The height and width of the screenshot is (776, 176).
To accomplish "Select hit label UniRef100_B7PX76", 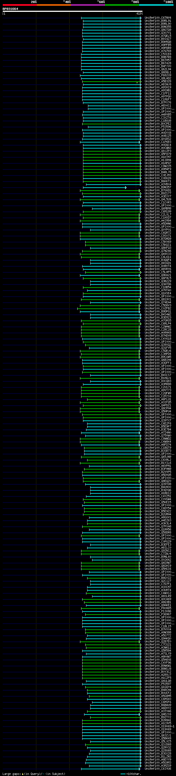I will tap(158, 103).
